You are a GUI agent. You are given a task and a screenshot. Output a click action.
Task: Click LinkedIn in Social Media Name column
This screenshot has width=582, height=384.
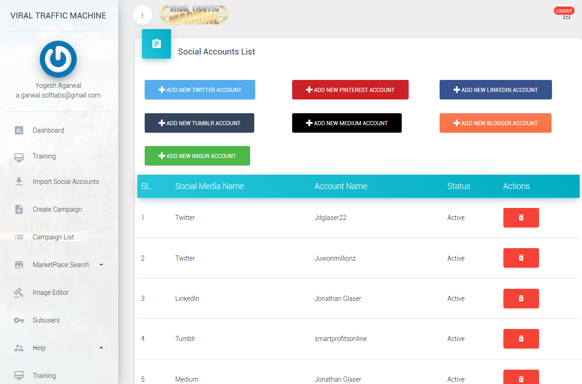[187, 299]
